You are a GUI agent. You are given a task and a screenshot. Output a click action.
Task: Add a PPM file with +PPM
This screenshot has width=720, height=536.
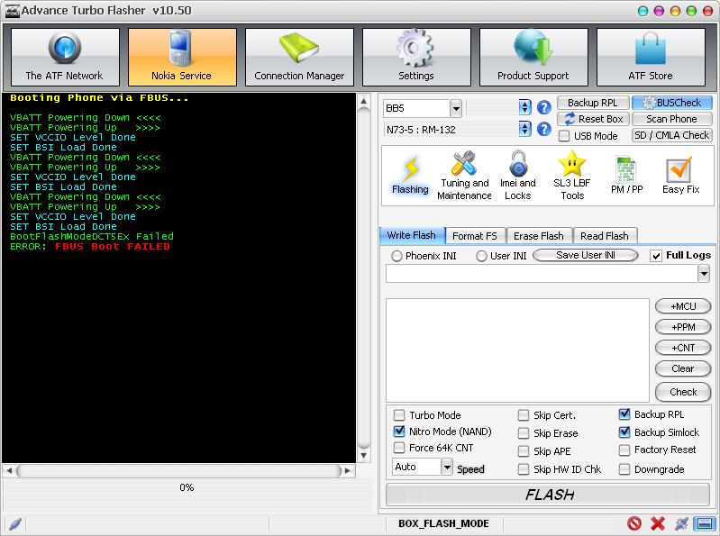[683, 327]
